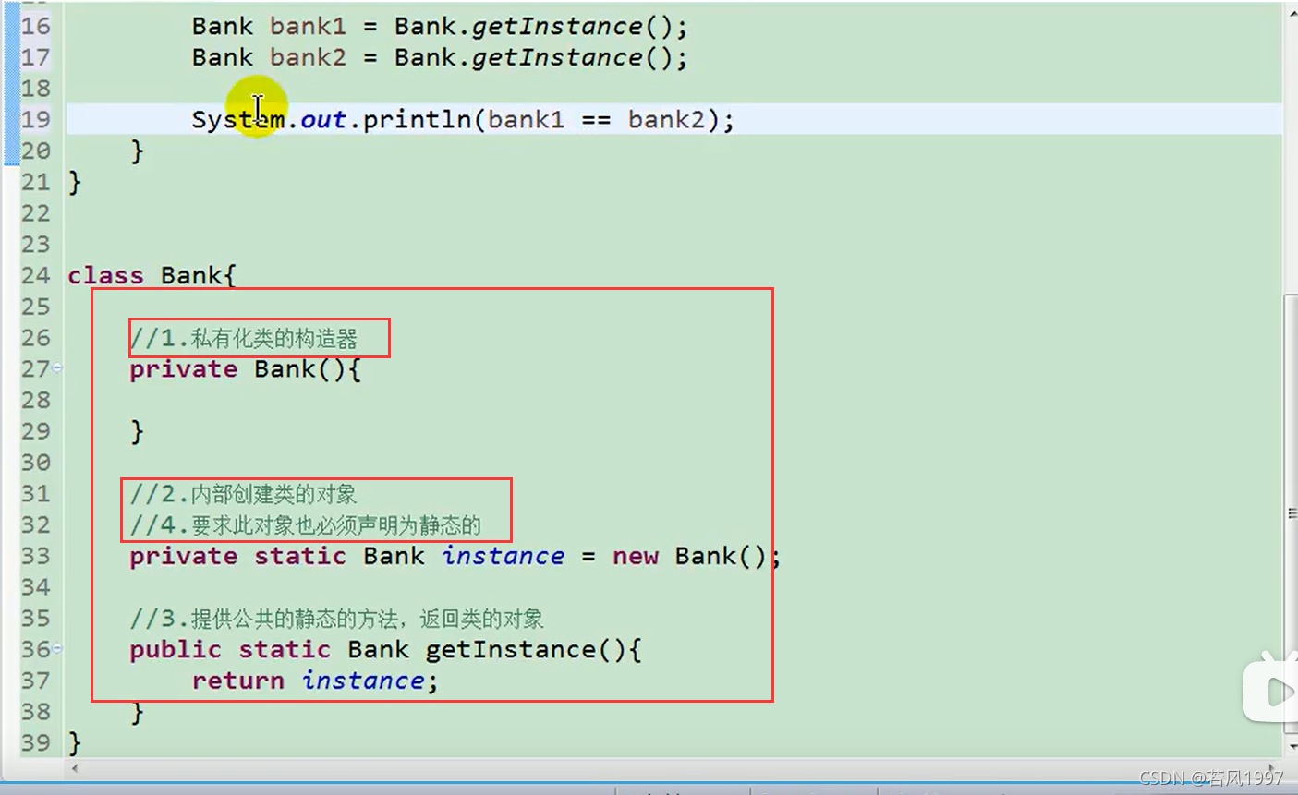Click the closing brace on line 39
The width and height of the screenshot is (1298, 795).
[x=75, y=742]
